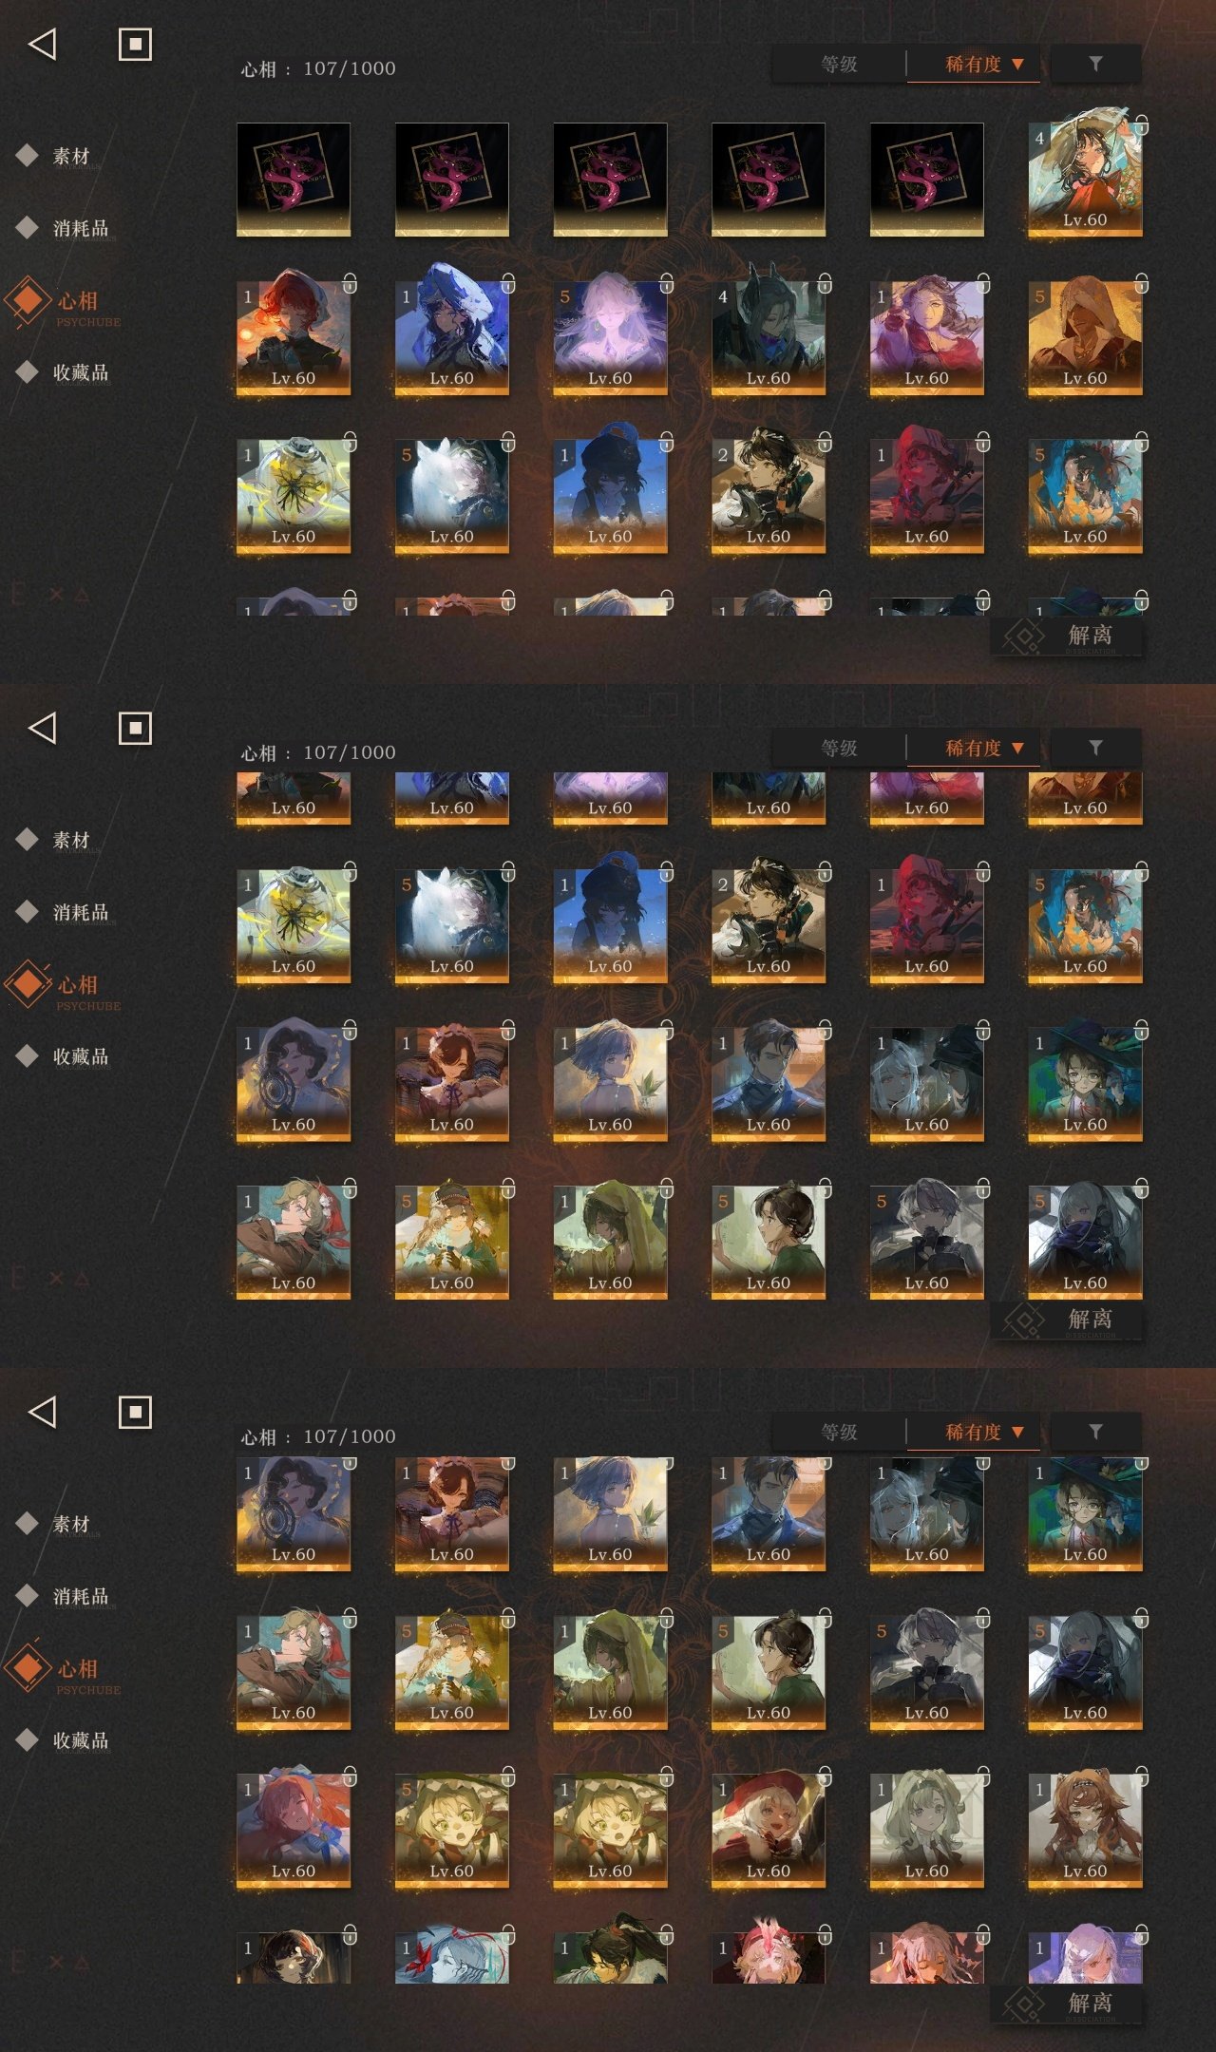The height and width of the screenshot is (2052, 1216).
Task: Expand the 稀有度 sort arrow in the middle panel
Action: tap(1017, 748)
